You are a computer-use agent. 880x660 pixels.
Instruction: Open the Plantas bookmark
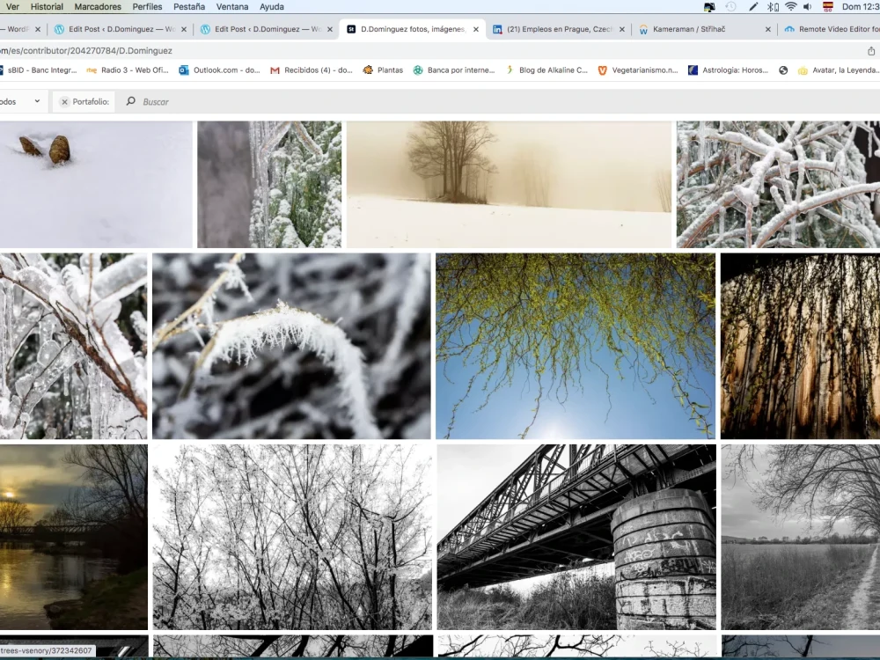385,70
